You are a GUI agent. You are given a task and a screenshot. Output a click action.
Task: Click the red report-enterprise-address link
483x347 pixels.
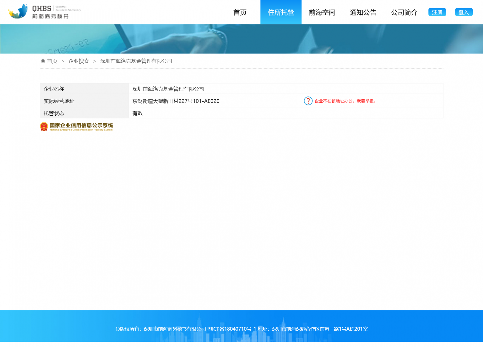click(346, 101)
